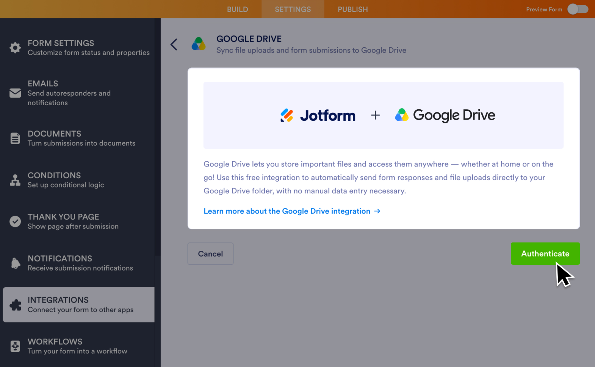595x367 pixels.
Task: Click the green Authenticate button
Action: (545, 253)
